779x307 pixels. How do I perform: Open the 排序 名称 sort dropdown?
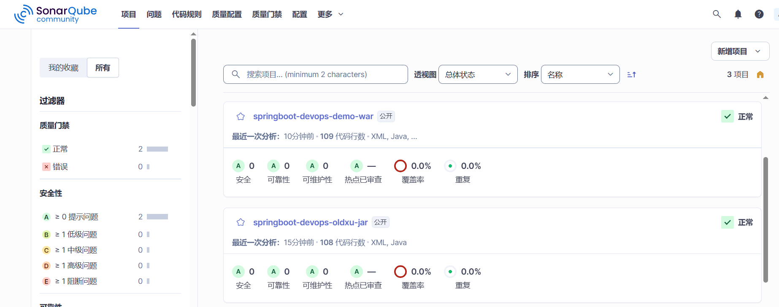(x=580, y=75)
